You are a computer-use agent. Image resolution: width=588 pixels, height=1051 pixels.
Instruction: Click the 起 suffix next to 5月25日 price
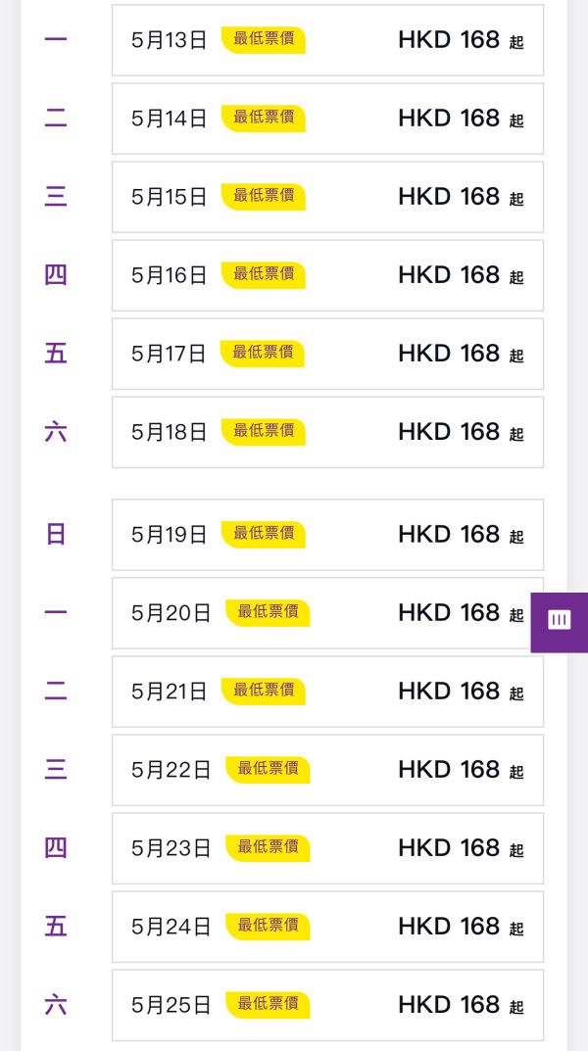click(516, 1010)
